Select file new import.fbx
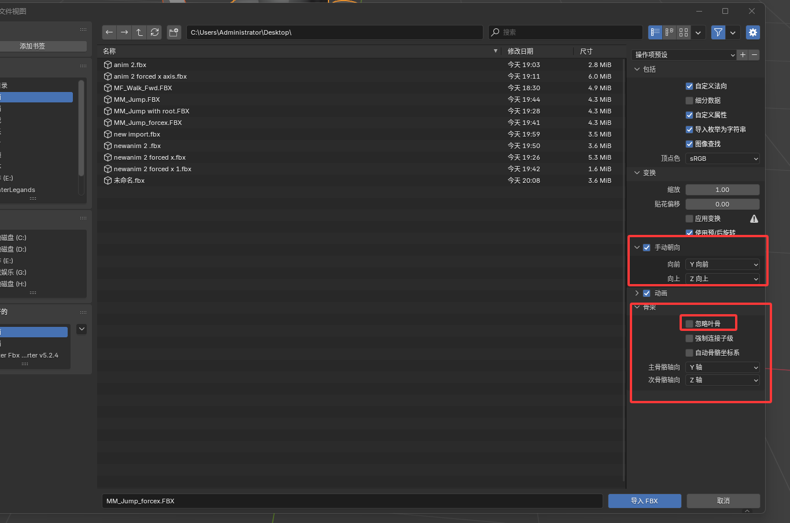Image resolution: width=790 pixels, height=523 pixels. pos(361,134)
